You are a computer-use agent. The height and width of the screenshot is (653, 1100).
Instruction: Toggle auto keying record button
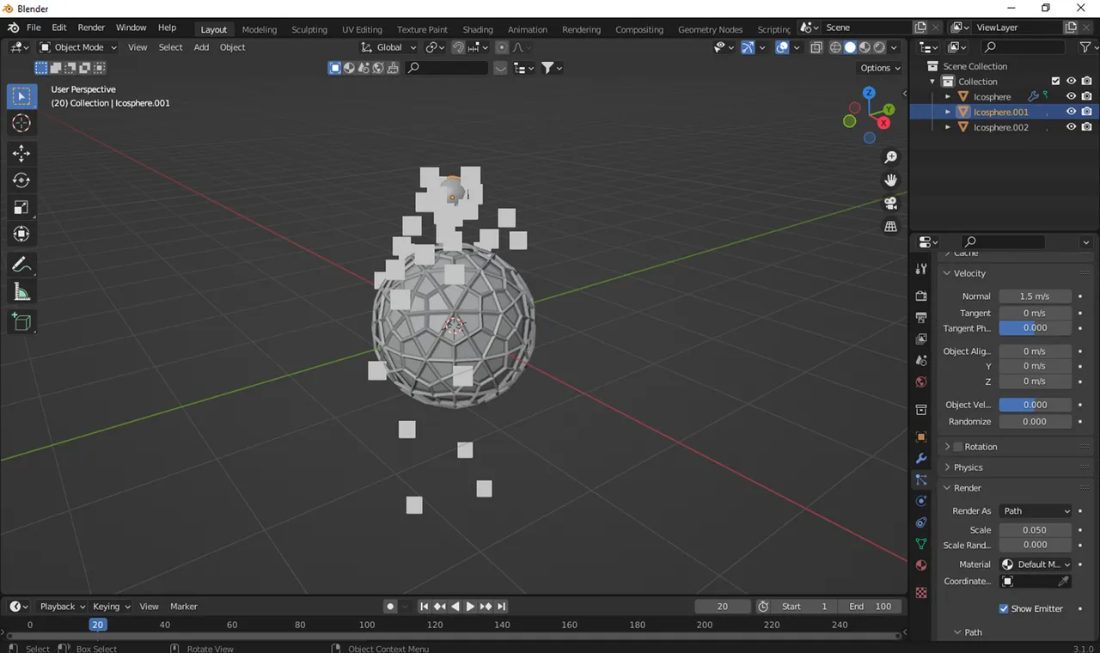click(x=390, y=606)
